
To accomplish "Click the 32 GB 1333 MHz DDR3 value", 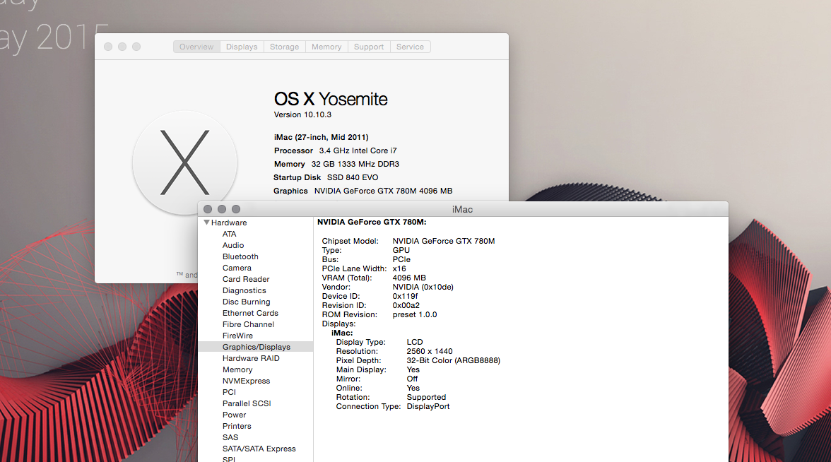I will (355, 164).
